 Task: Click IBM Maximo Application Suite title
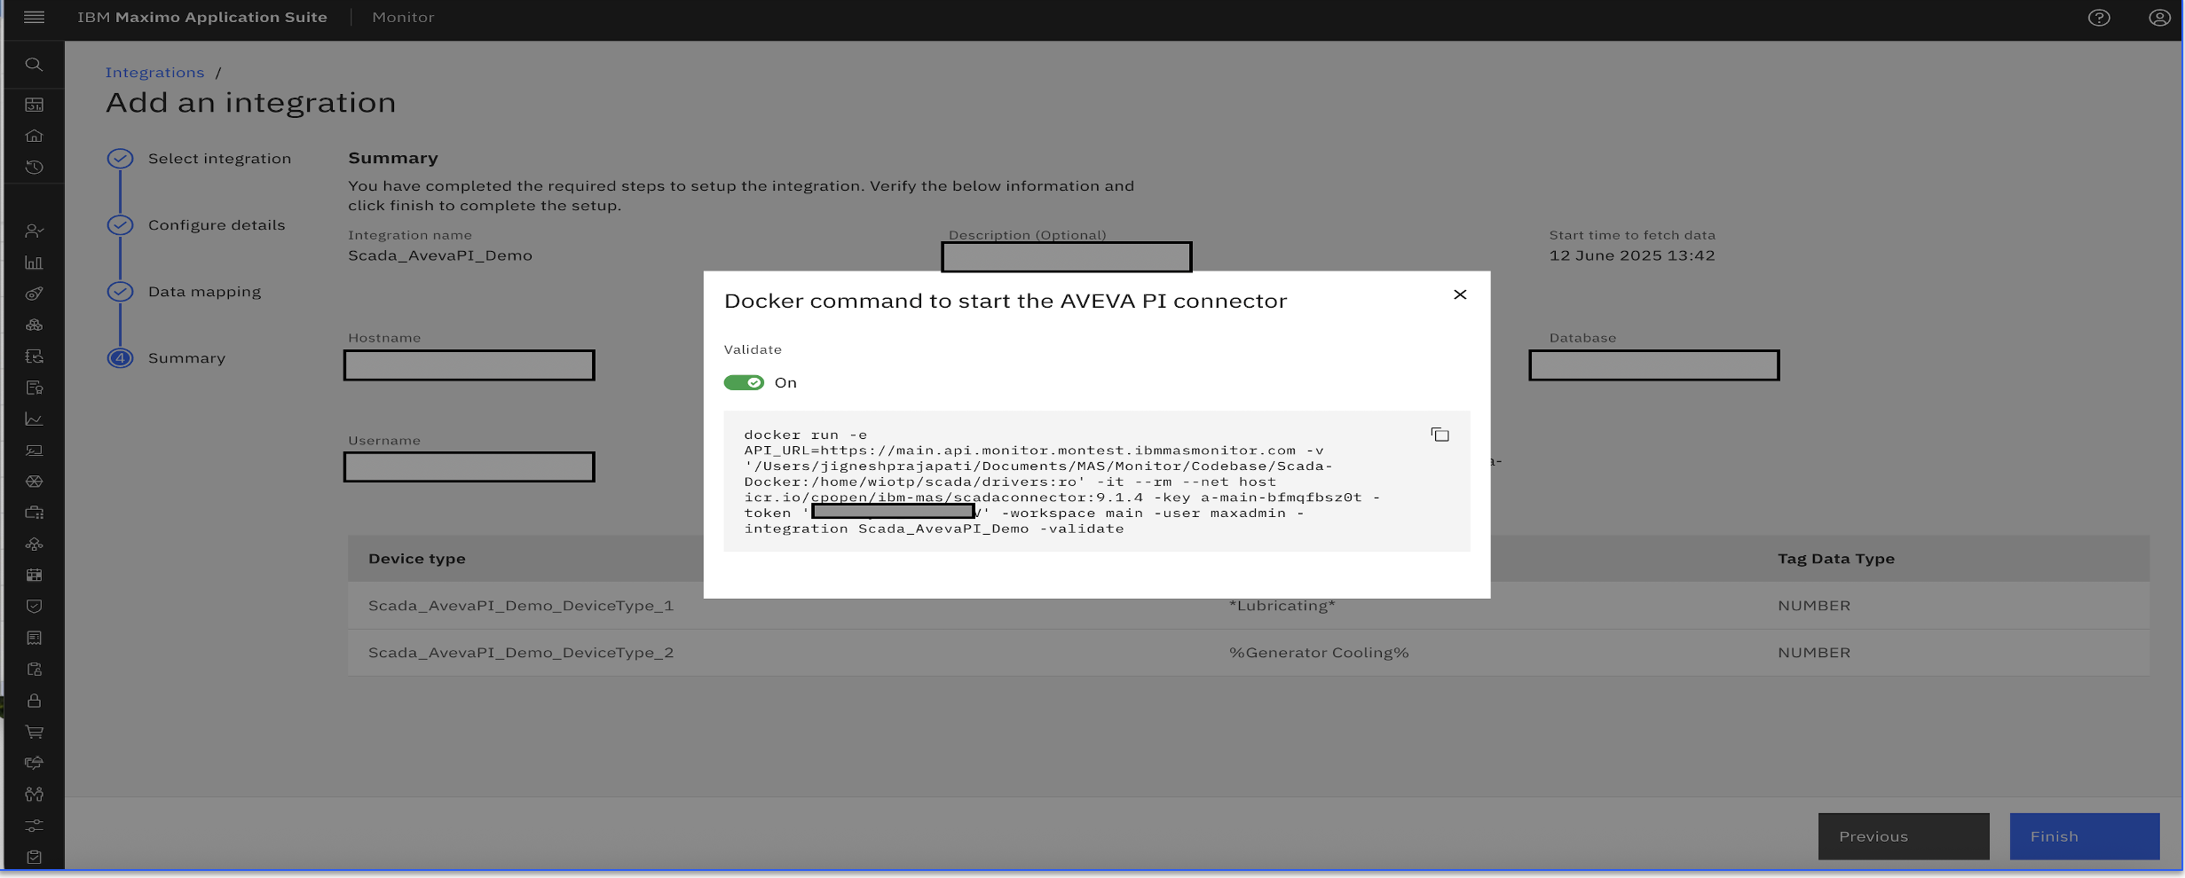tap(202, 18)
